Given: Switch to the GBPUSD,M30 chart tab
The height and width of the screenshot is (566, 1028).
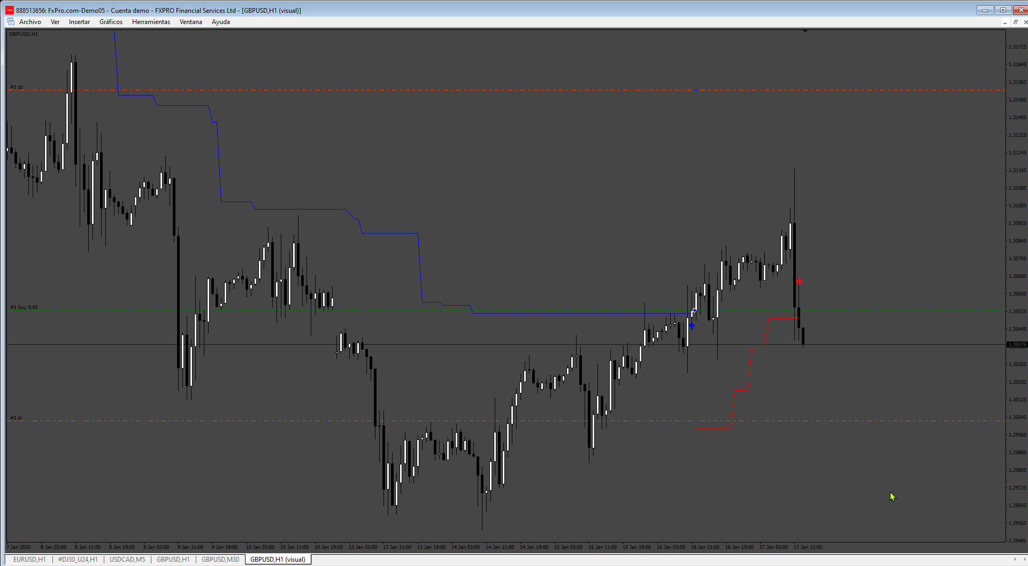Looking at the screenshot, I should pos(220,560).
